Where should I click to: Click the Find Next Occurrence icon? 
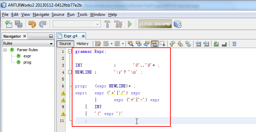(x=146, y=44)
